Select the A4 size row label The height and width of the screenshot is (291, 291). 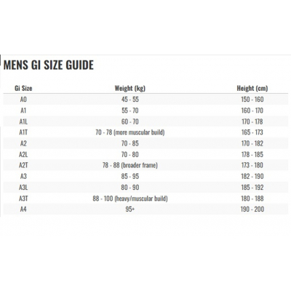click(23, 209)
